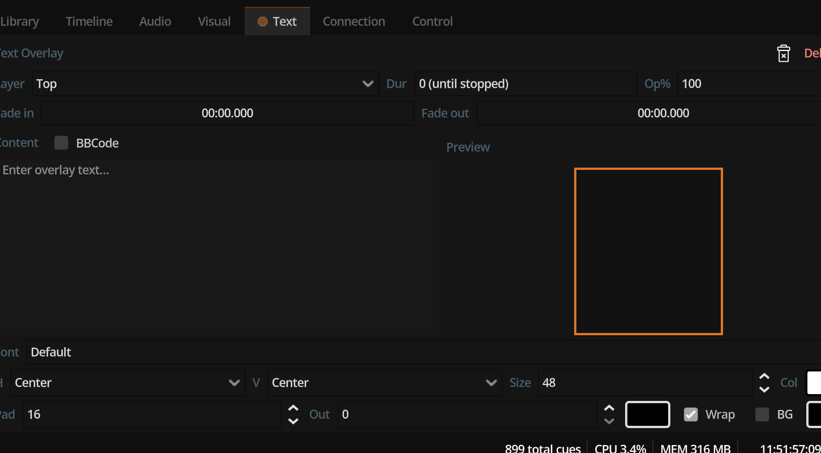The image size is (821, 453).
Task: Click the Size input field showing 48
Action: tap(645, 383)
